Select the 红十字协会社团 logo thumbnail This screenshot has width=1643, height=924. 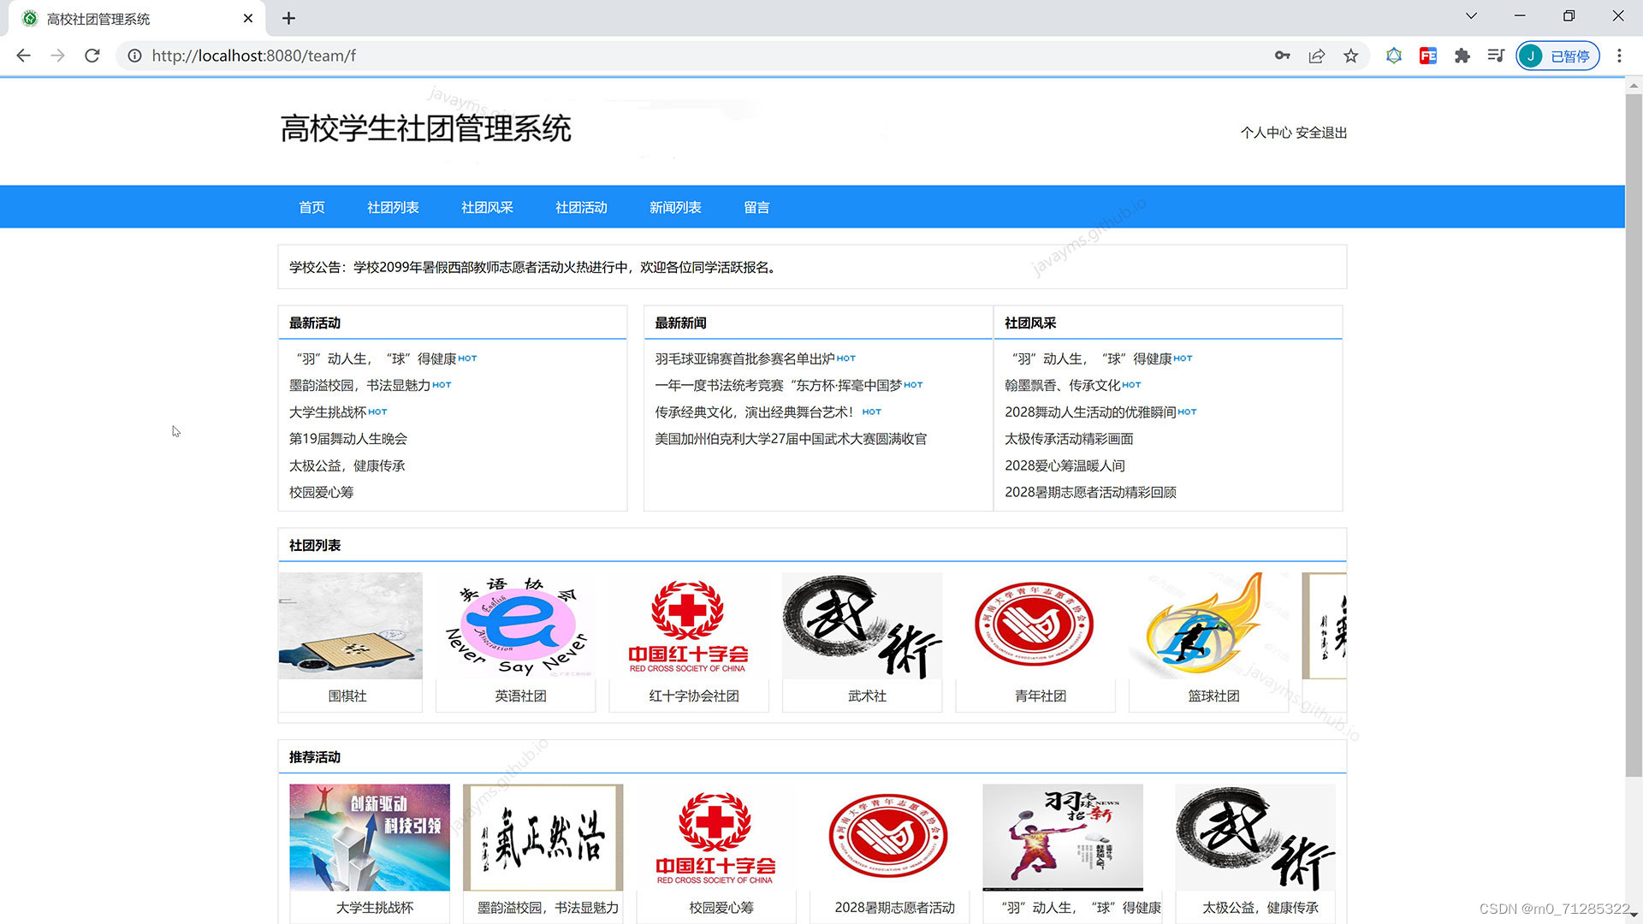pos(688,625)
